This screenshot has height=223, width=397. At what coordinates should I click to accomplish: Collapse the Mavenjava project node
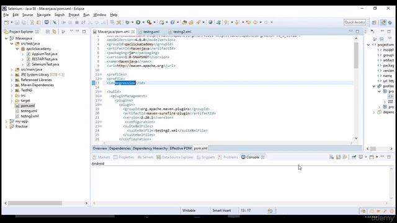[6, 38]
